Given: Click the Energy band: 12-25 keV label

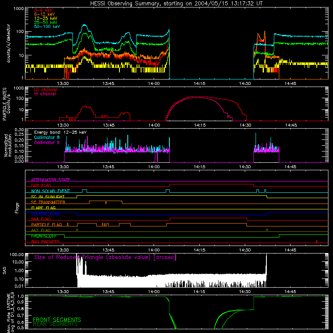Looking at the screenshot, I should coord(60,132).
